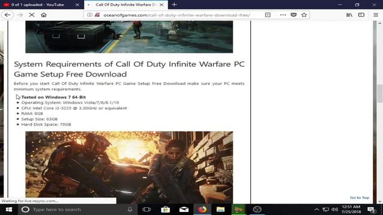
Task: Close the YouTube upload tab
Action: (77, 5)
